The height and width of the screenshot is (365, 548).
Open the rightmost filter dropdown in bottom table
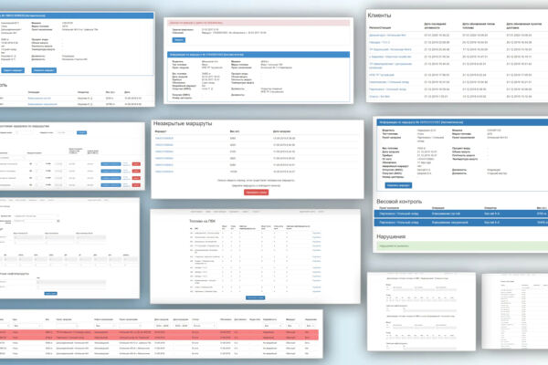311,326
